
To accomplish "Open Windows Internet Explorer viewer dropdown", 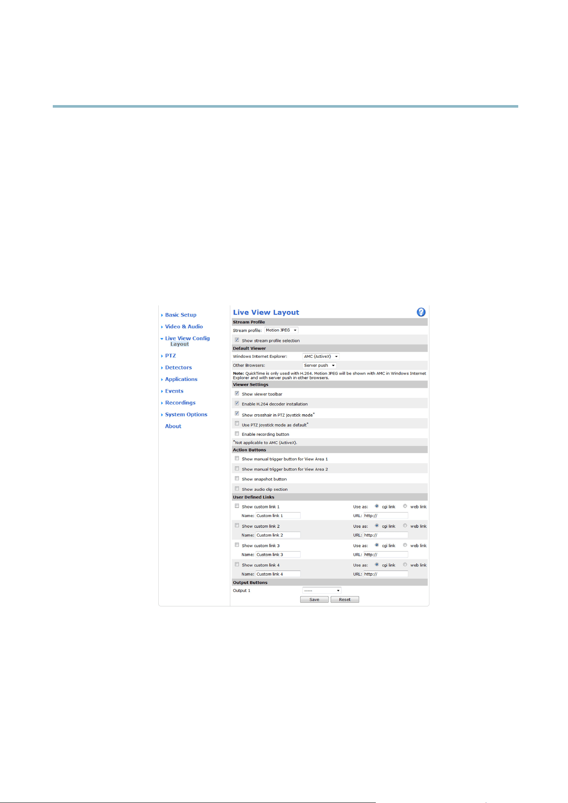I will pos(321,356).
